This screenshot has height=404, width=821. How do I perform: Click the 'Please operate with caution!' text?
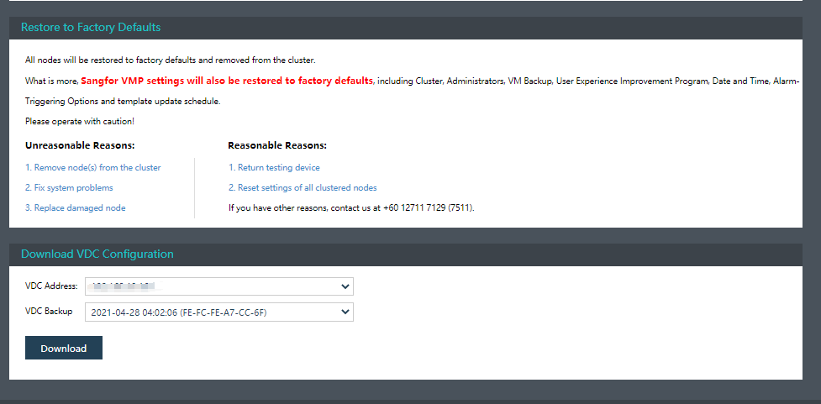(80, 122)
